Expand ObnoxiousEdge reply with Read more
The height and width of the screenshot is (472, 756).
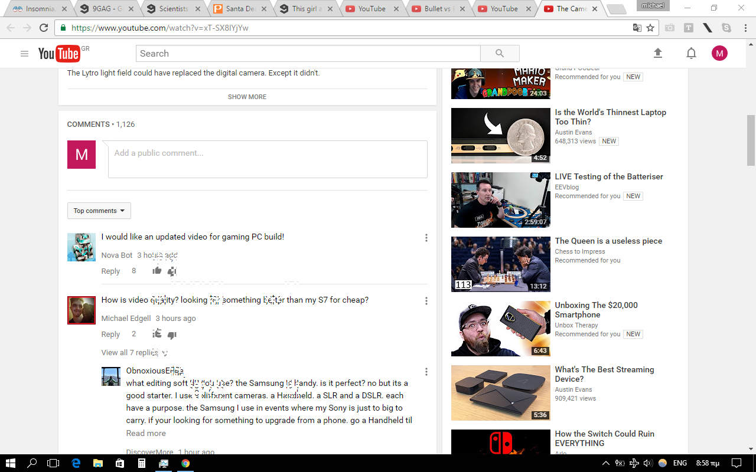(146, 433)
